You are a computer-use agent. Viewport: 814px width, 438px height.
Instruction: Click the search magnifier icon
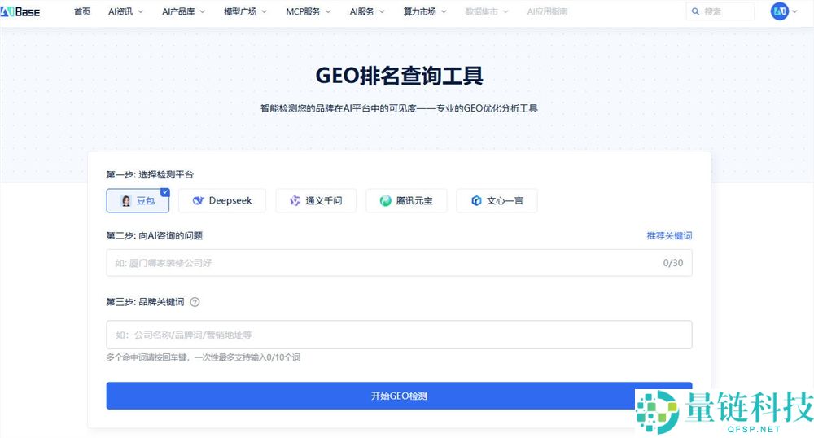click(695, 11)
